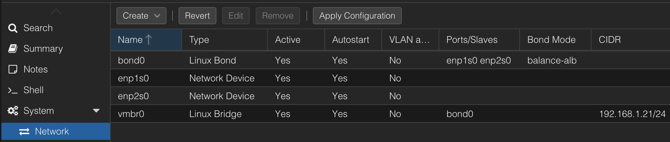Select the Network exchange-arrows icon
Image resolution: width=670 pixels, height=142 pixels.
click(x=24, y=132)
